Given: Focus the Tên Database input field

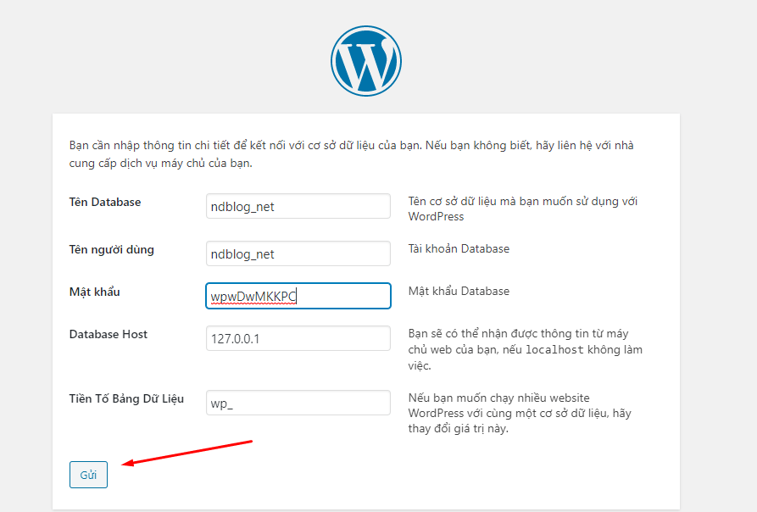Looking at the screenshot, I should point(298,206).
